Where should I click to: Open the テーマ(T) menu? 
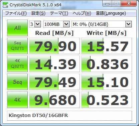(x=59, y=13)
